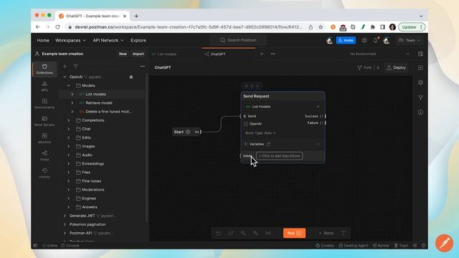The width and height of the screenshot is (459, 258).
Task: Open collections panel three-dot options
Action: (142, 67)
